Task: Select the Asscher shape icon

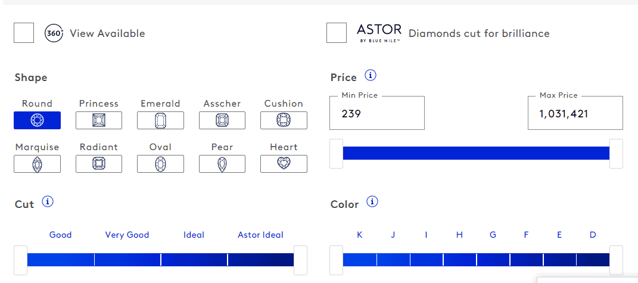Action: coord(222,120)
